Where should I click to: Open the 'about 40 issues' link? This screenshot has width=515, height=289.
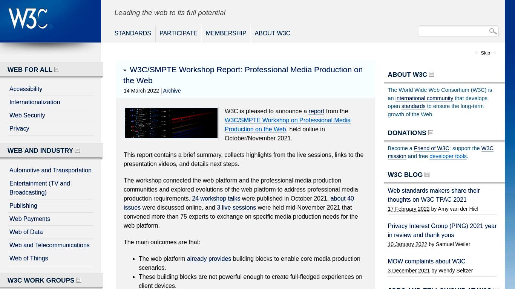[239, 203]
